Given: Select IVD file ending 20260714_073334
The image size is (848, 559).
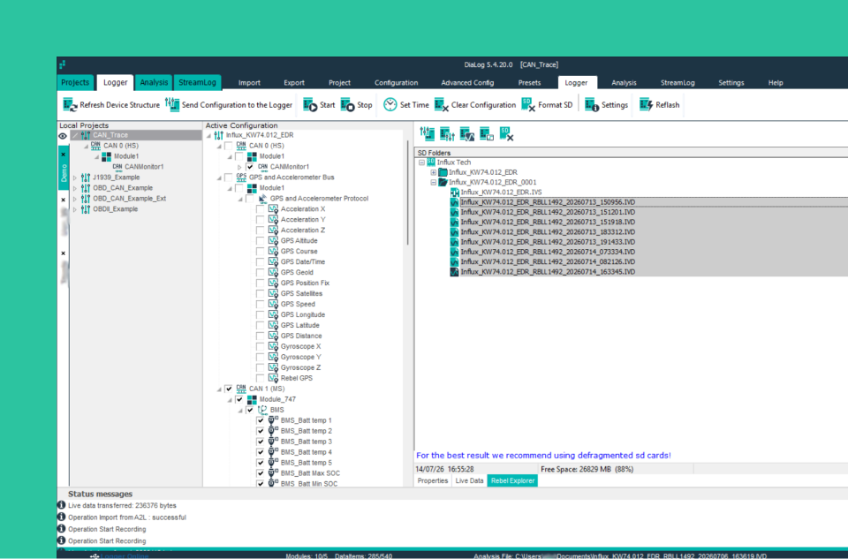Looking at the screenshot, I should 548,252.
